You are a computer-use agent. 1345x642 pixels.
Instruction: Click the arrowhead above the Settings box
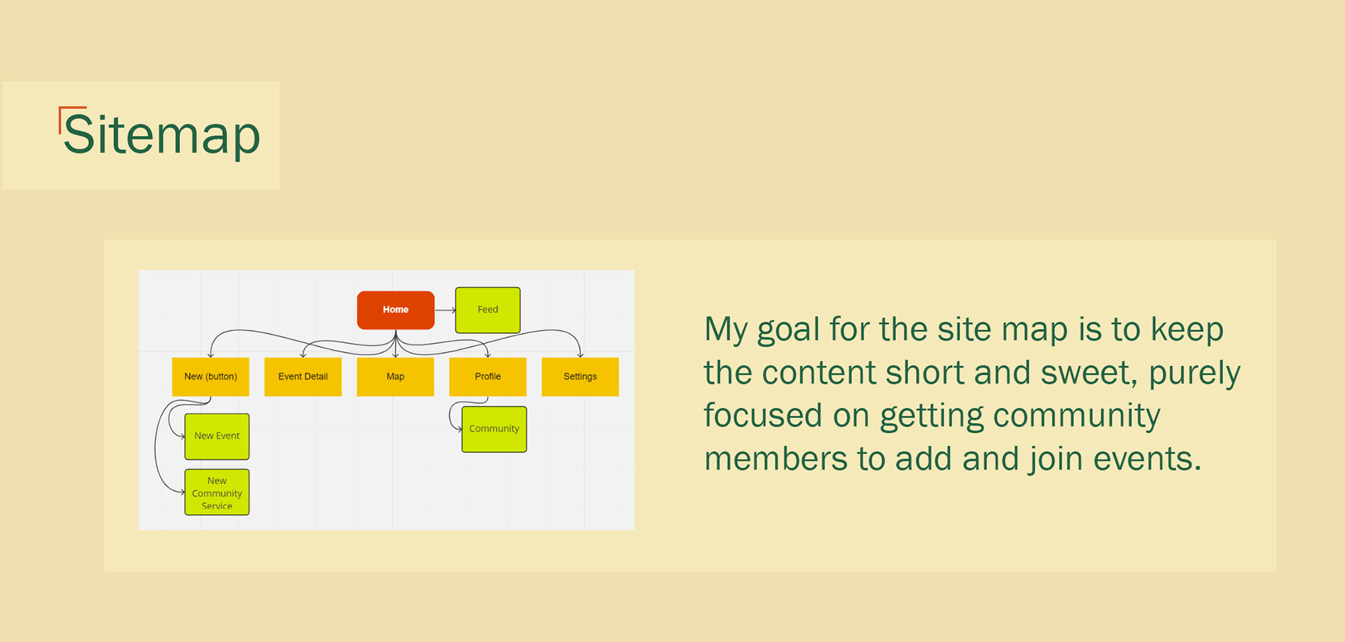[x=580, y=354]
